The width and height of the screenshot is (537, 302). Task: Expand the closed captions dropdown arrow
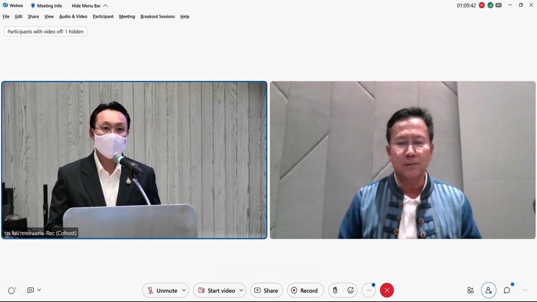[x=39, y=290]
